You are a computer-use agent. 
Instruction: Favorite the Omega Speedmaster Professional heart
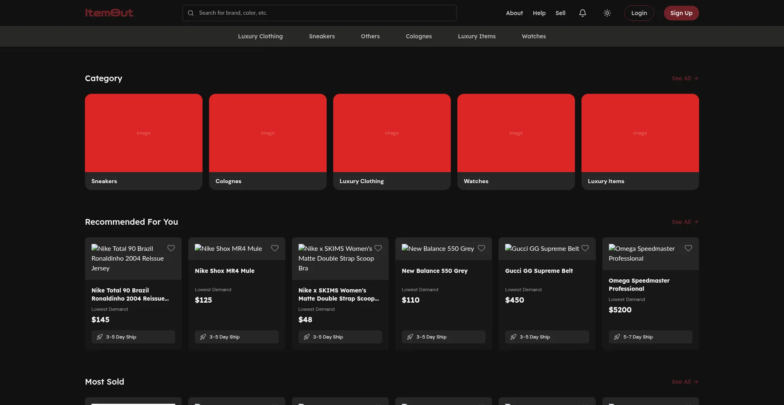click(x=688, y=248)
